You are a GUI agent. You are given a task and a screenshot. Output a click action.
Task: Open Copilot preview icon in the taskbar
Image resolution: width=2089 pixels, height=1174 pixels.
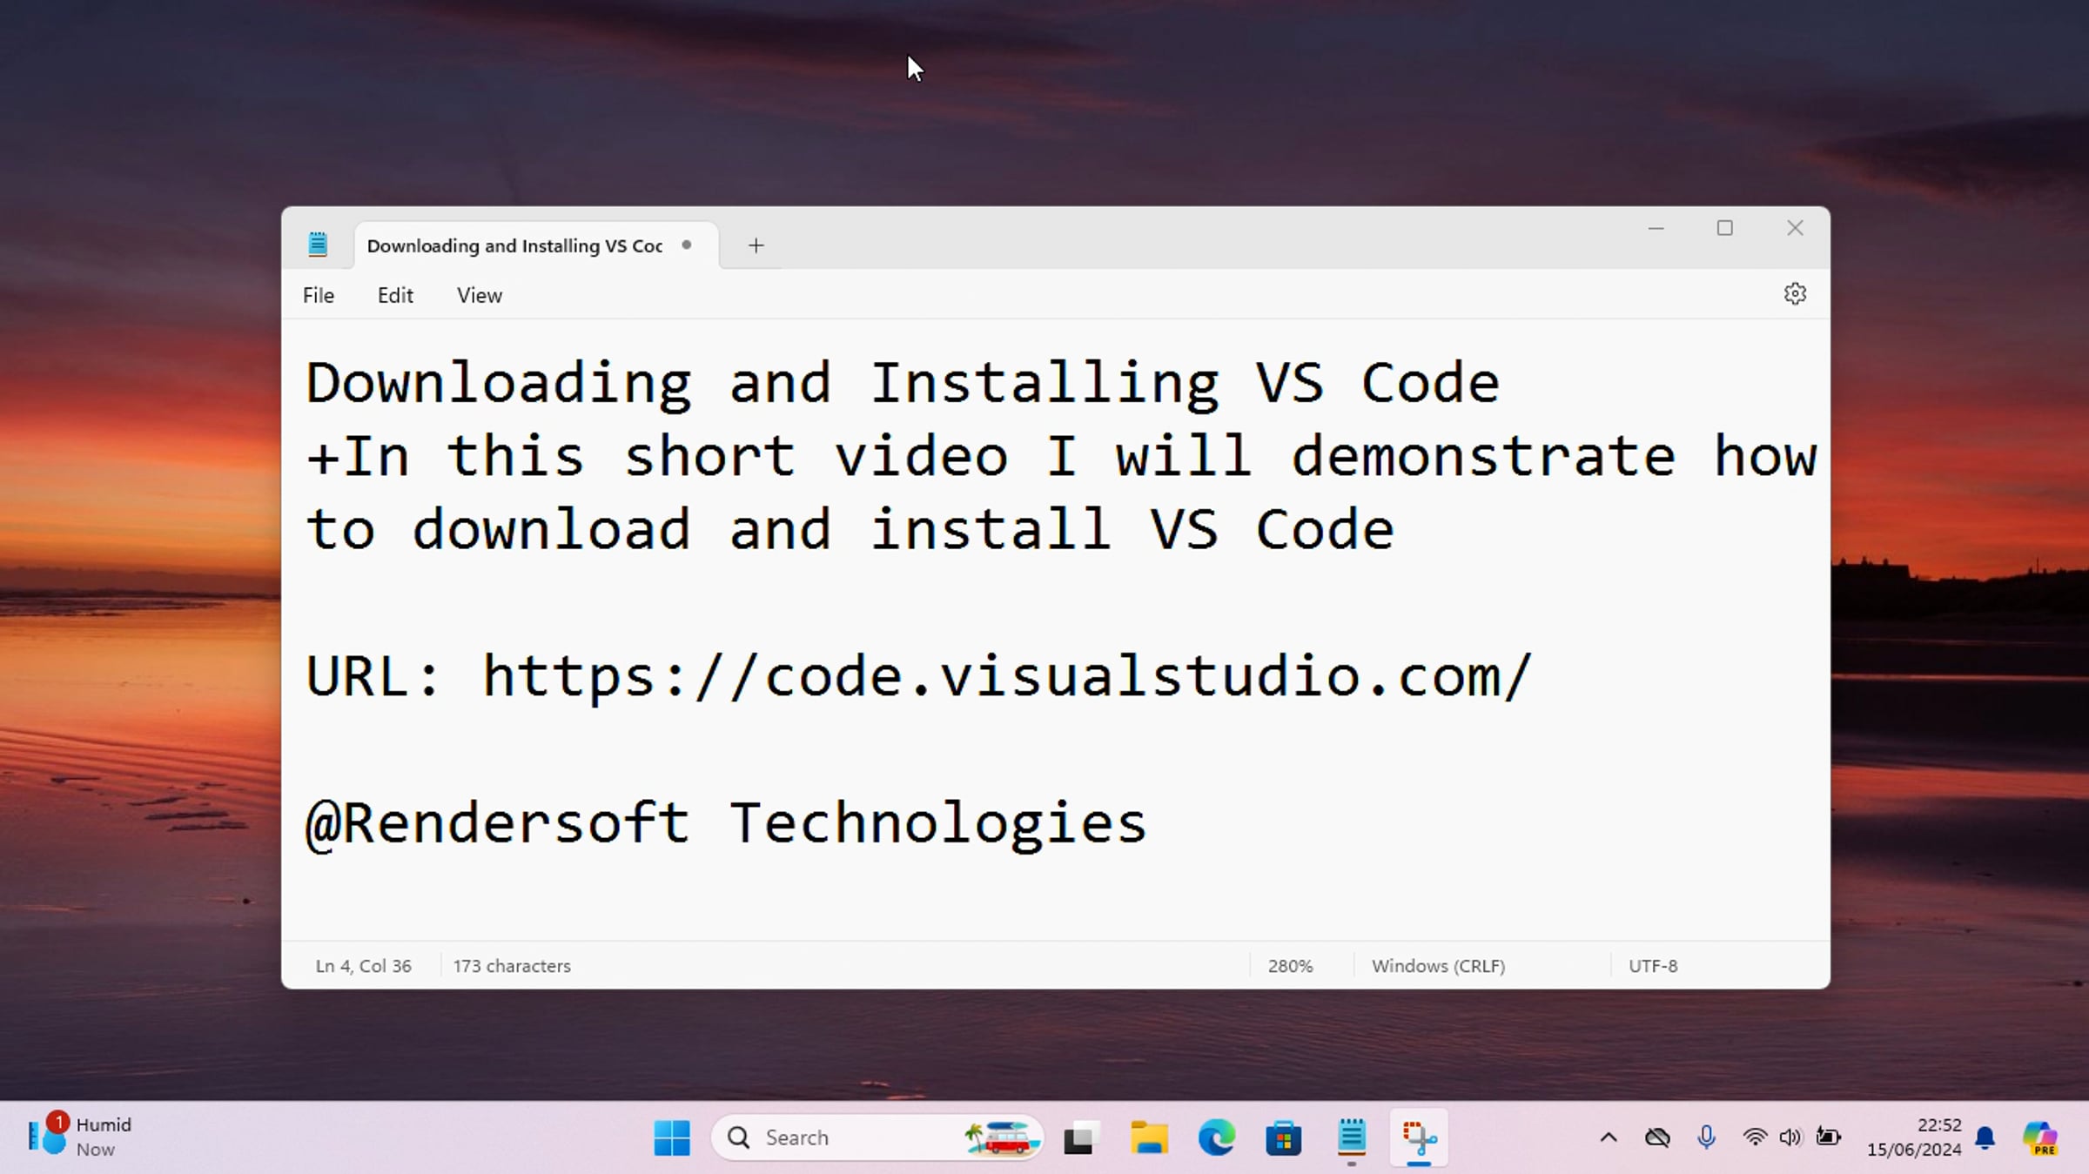[x=2039, y=1137]
